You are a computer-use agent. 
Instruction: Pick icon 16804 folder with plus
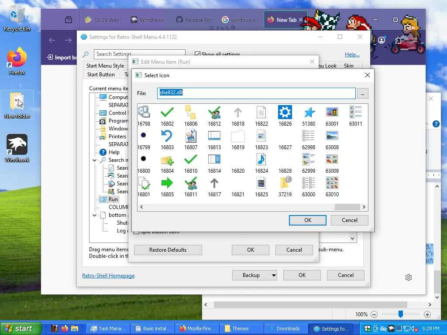point(167,160)
